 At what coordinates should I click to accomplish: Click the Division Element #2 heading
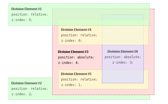click(x=27, y=83)
